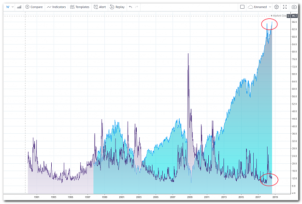Click the 2017 label on time axis
Screen dimensions: 302x204
pyautogui.click(x=258, y=197)
